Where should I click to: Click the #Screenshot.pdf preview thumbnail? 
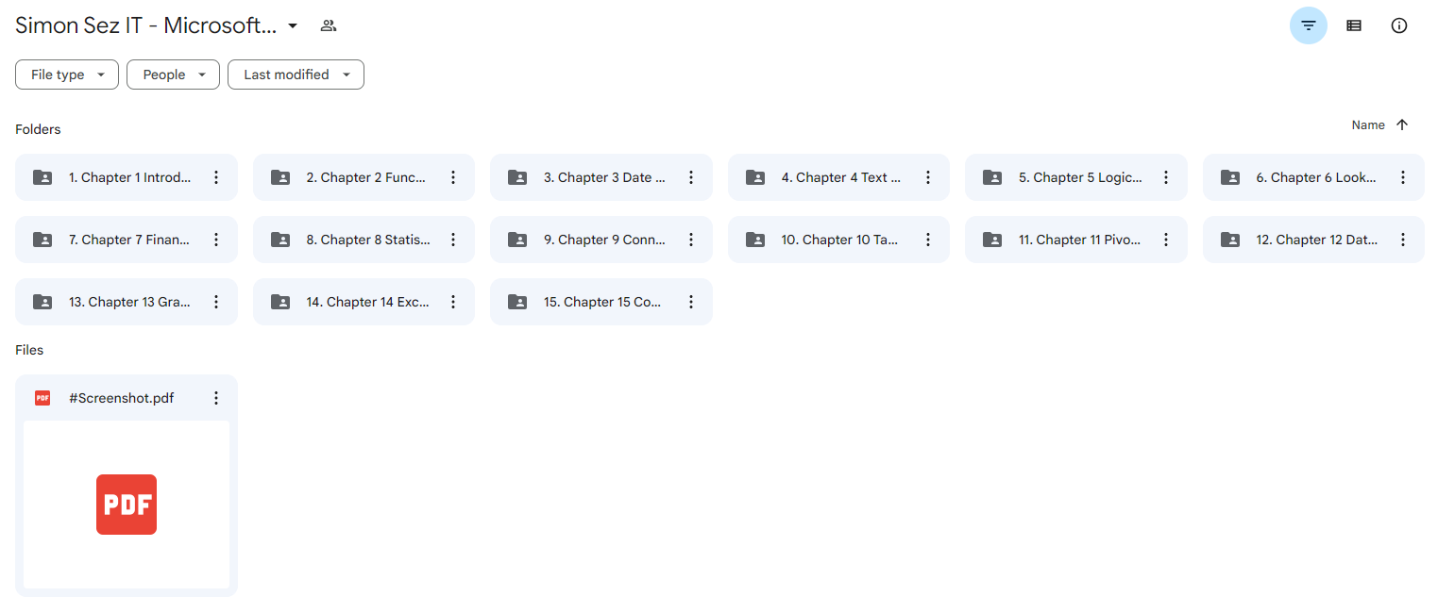tap(127, 505)
